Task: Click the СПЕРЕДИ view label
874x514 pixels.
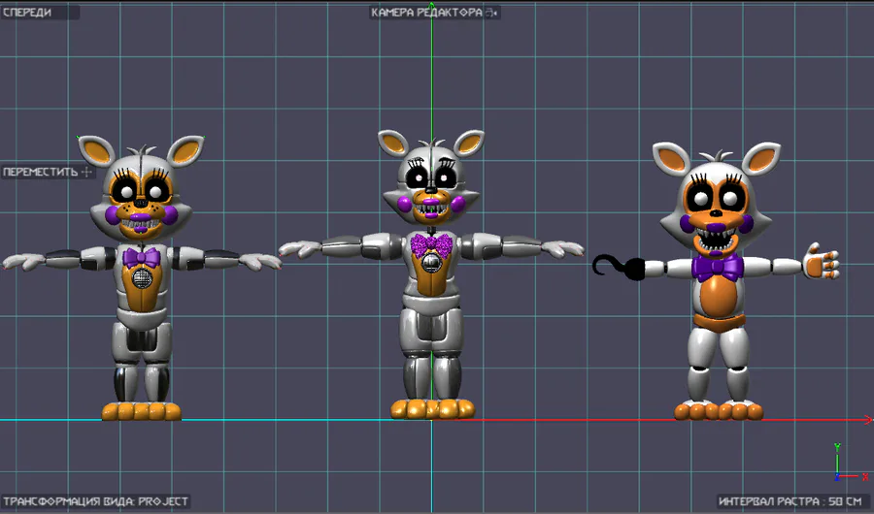Action: (27, 13)
